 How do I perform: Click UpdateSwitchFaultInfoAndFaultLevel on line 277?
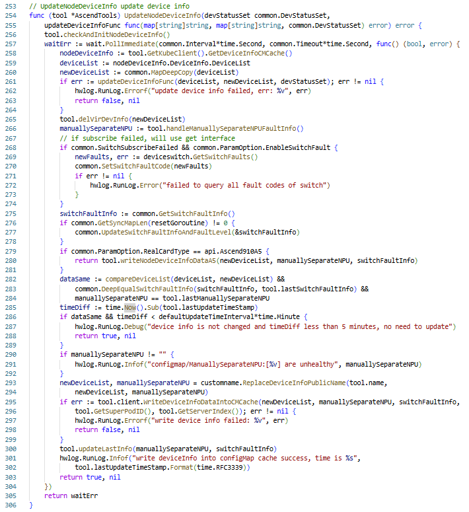click(166, 232)
